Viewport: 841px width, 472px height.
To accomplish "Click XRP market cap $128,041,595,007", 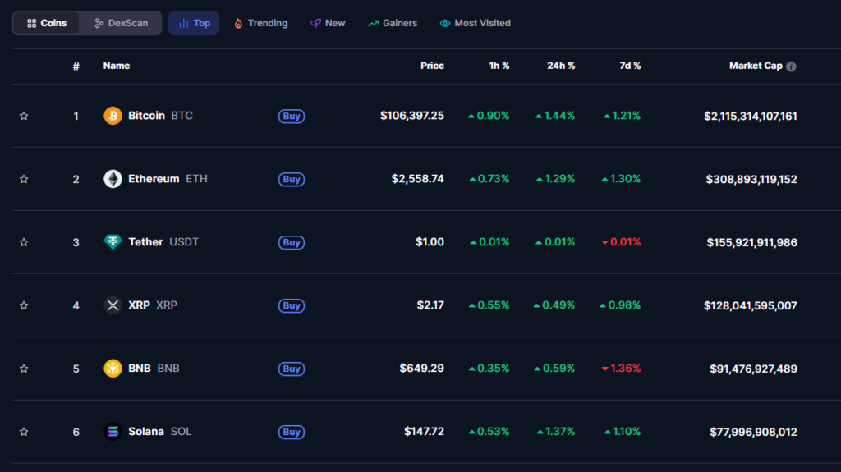I will tap(751, 305).
